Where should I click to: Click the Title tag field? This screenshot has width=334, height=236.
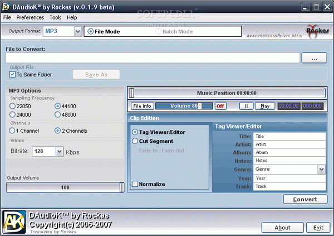[289, 136]
